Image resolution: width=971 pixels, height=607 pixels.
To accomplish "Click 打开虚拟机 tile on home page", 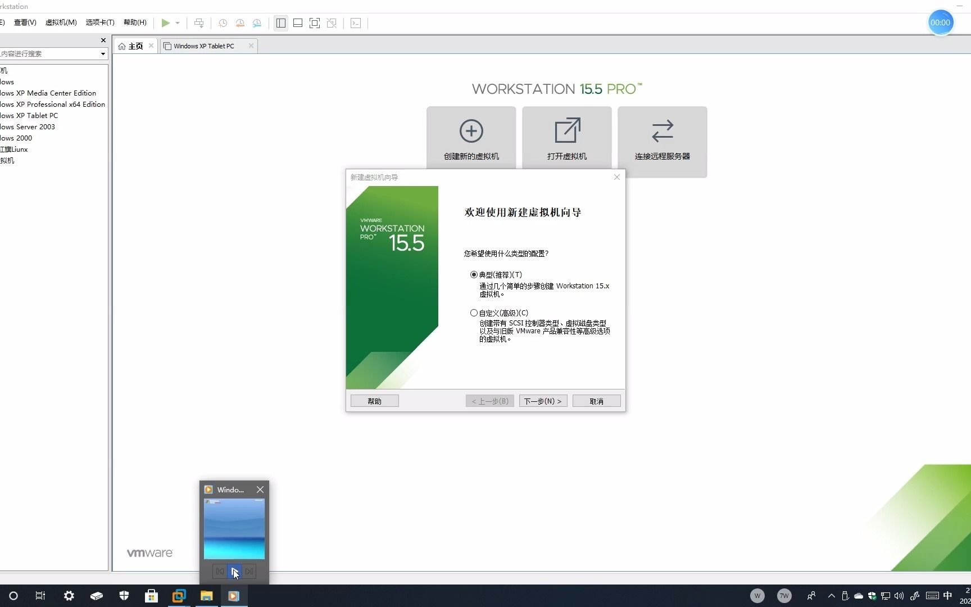I will point(566,138).
